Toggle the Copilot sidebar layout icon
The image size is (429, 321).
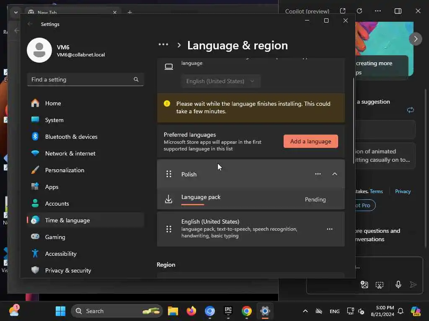coord(398,11)
